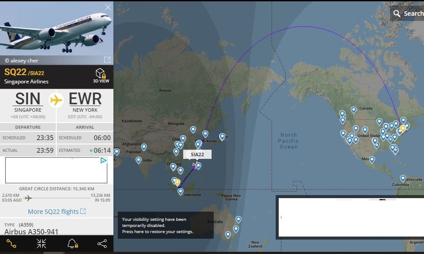Viewport: 424px width, 254px height.
Task: Click the AdChoices icon on the ad
Action: tap(104, 161)
